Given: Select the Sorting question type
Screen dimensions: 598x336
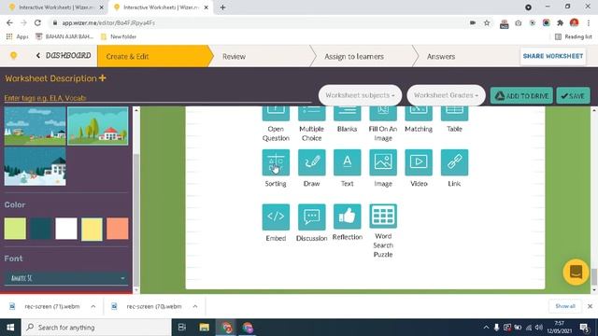Looking at the screenshot, I should click(276, 162).
